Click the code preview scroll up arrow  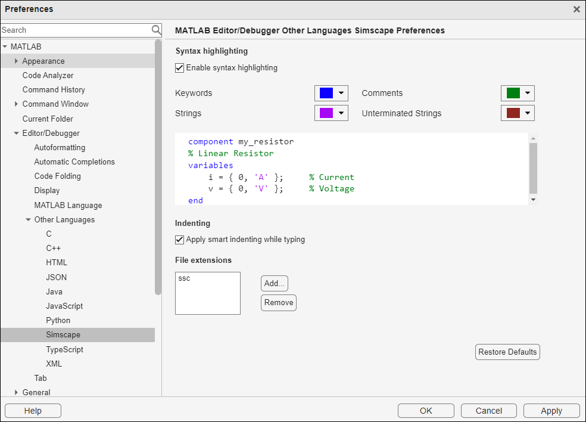click(x=534, y=138)
